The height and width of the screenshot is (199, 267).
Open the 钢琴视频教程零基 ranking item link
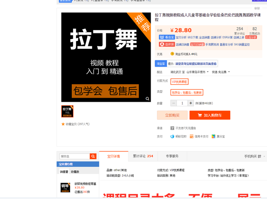[x=85, y=184]
